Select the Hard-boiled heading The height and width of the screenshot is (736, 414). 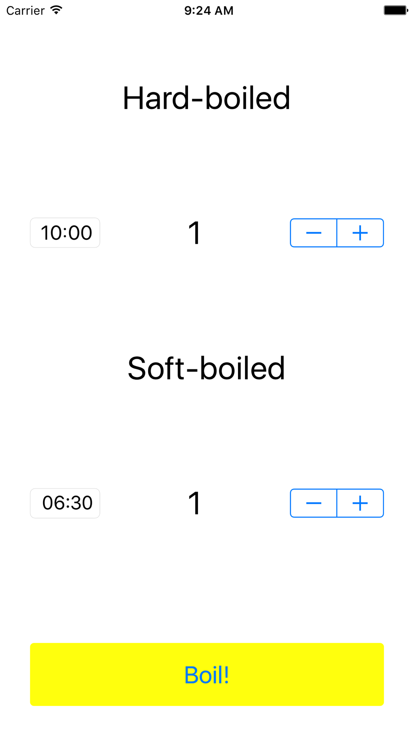click(x=206, y=98)
